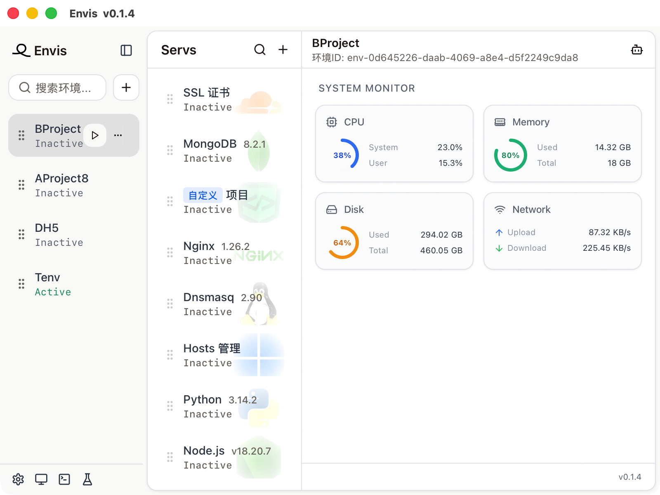Viewport: 660px width, 495px height.
Task: Click the robot icon in BProject header
Action: tap(637, 49)
